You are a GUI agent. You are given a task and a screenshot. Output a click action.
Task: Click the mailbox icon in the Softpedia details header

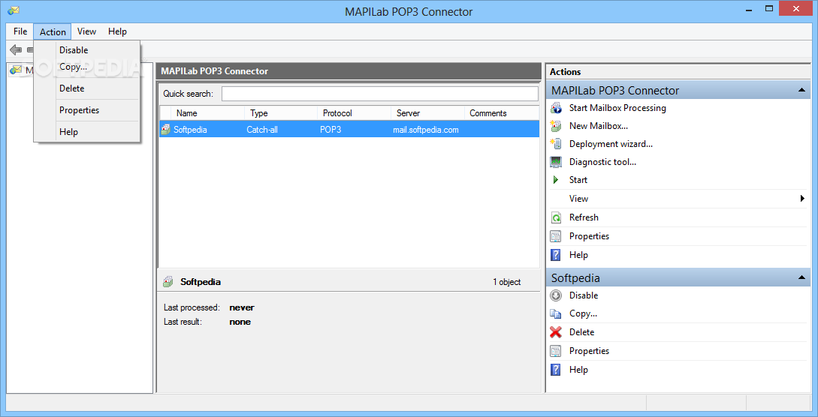click(168, 282)
